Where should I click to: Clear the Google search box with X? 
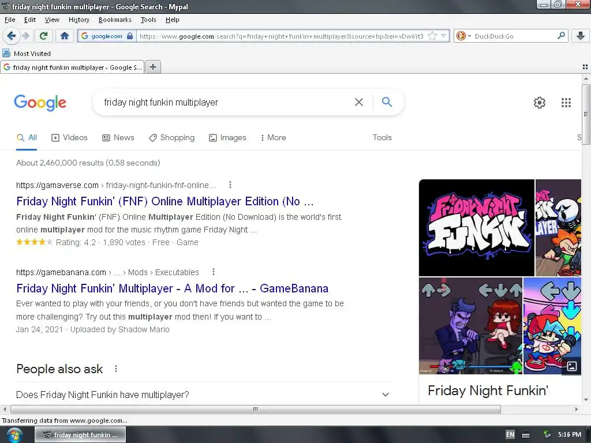coord(359,102)
